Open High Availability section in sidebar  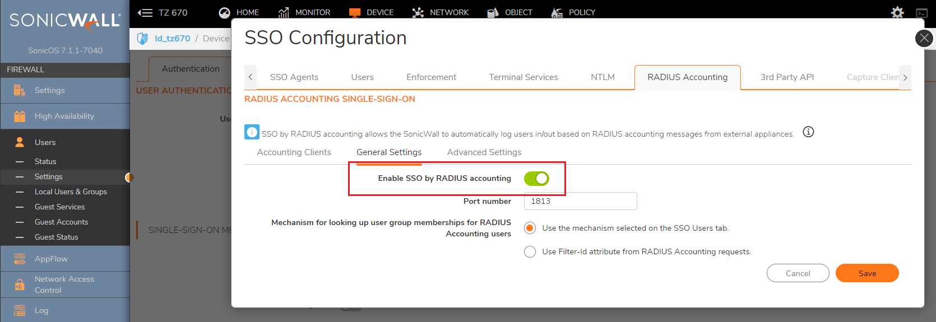click(x=64, y=116)
